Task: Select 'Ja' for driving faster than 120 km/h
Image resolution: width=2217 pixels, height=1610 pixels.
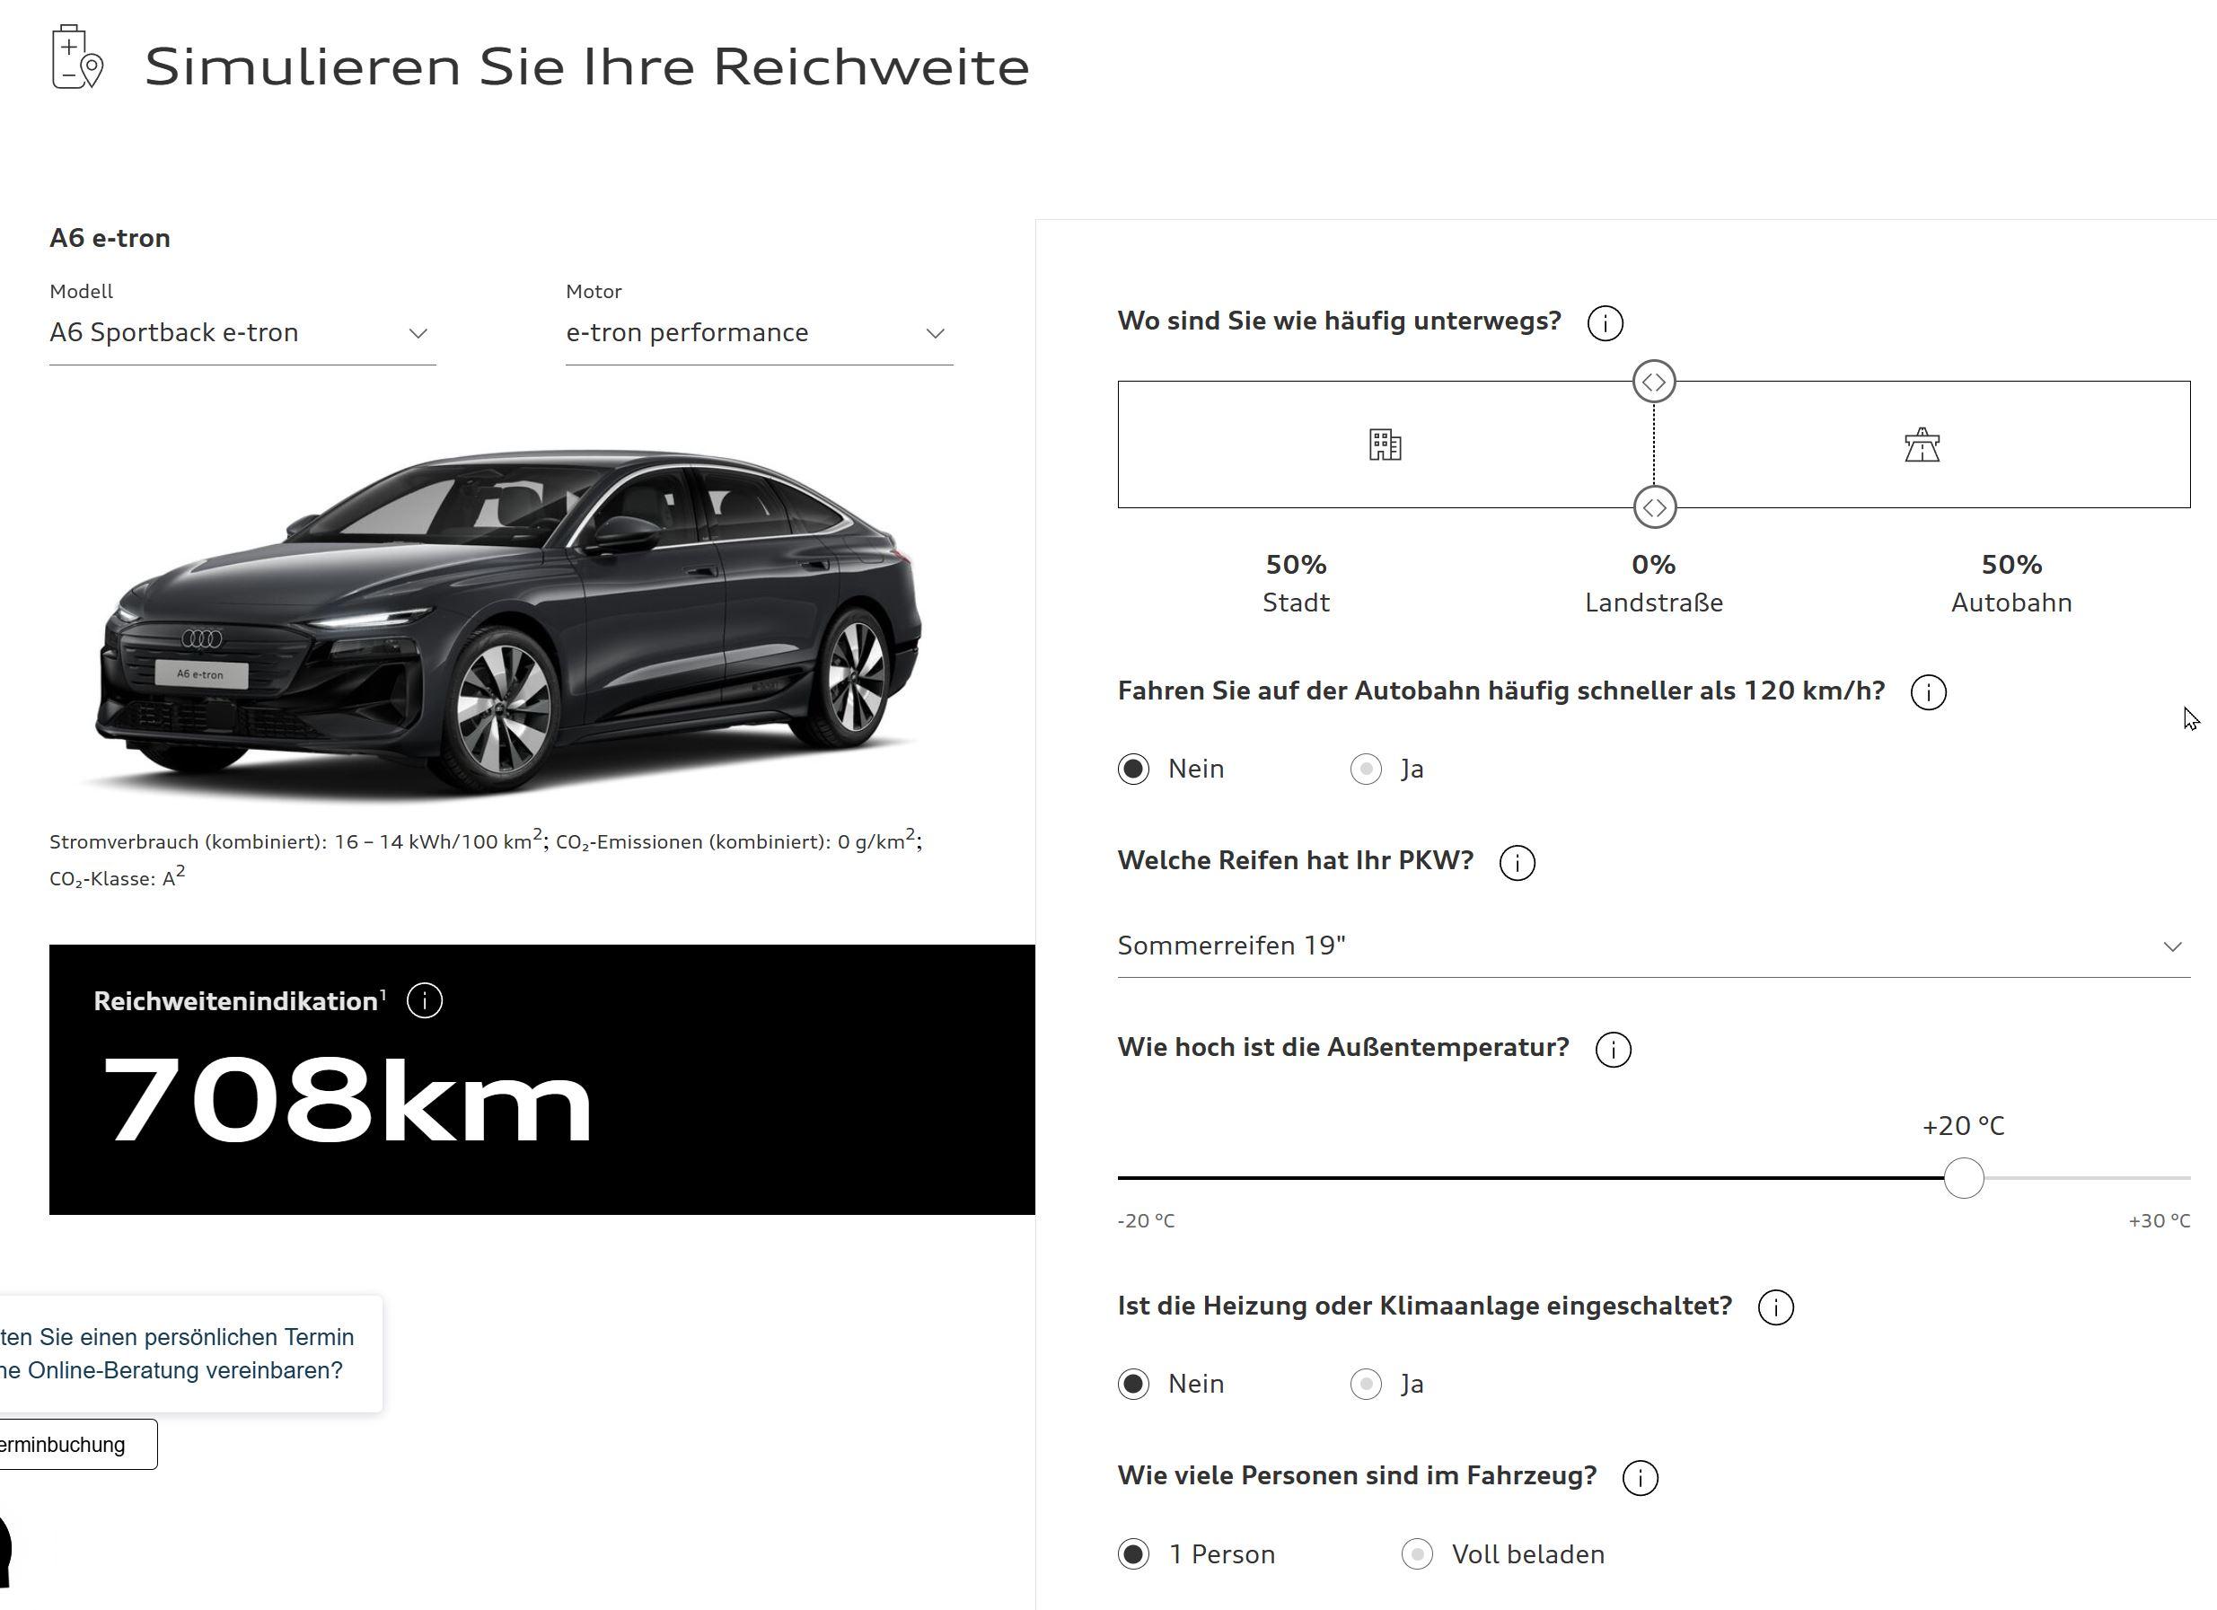Action: [x=1366, y=770]
